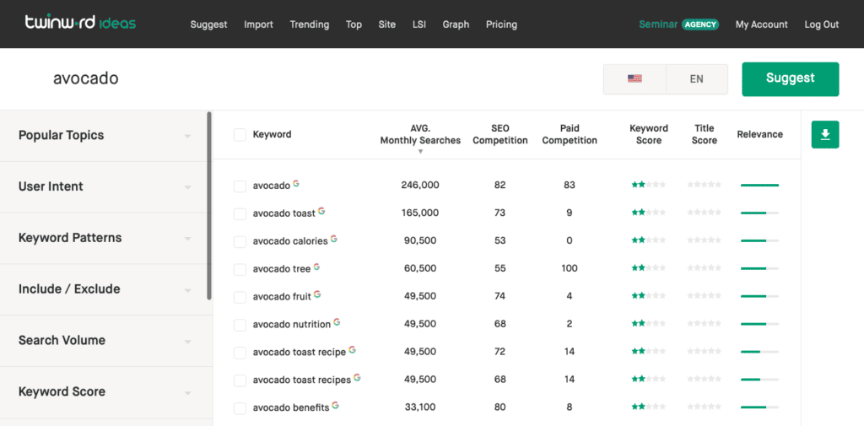Open the Site menu item
Screen dimensions: 864x426
click(386, 24)
